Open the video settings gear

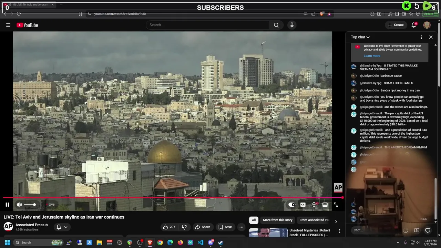tap(314, 205)
